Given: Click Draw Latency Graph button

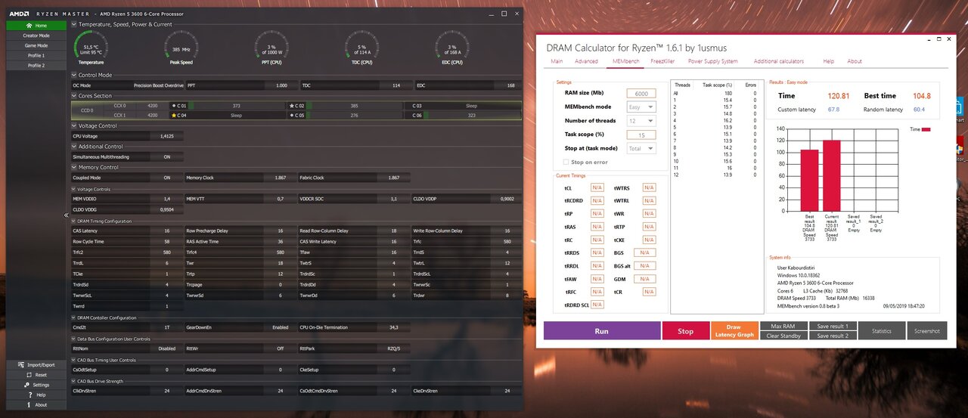Looking at the screenshot, I should click(x=734, y=331).
